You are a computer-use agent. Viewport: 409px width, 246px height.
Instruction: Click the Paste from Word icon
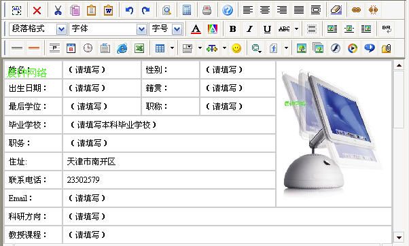[108, 10]
